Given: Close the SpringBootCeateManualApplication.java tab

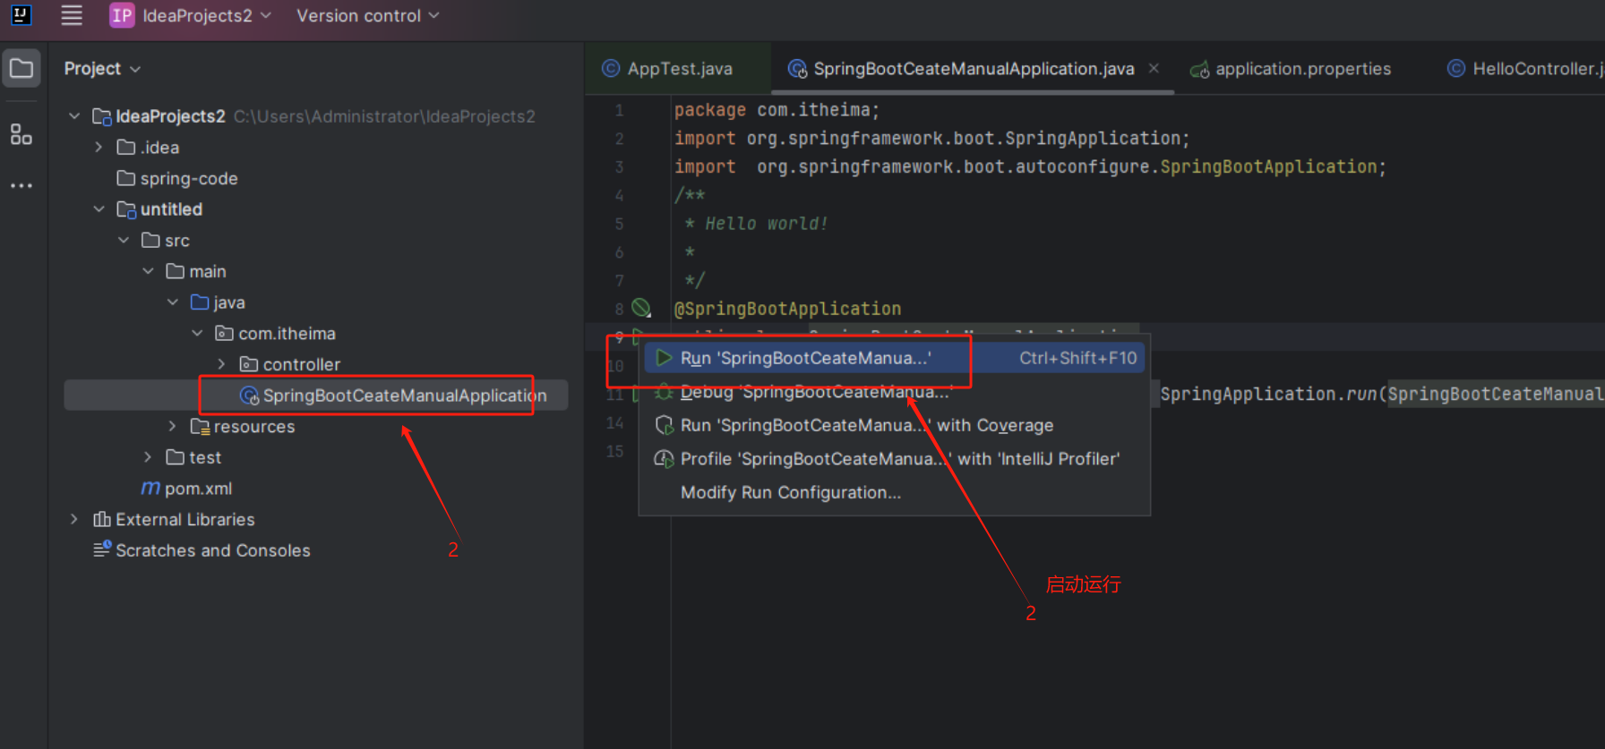Looking at the screenshot, I should pyautogui.click(x=1154, y=69).
